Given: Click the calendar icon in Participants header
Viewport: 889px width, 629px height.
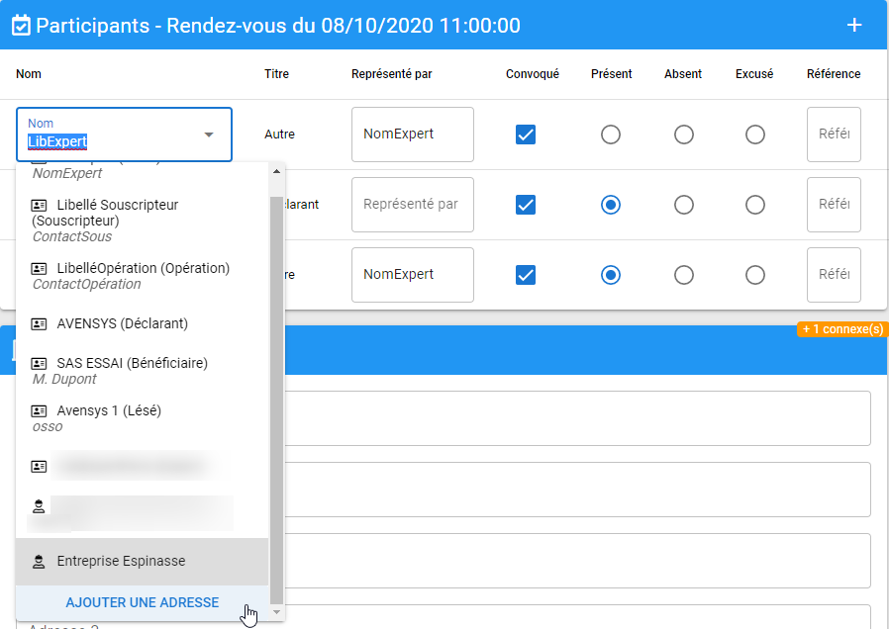Looking at the screenshot, I should point(21,26).
